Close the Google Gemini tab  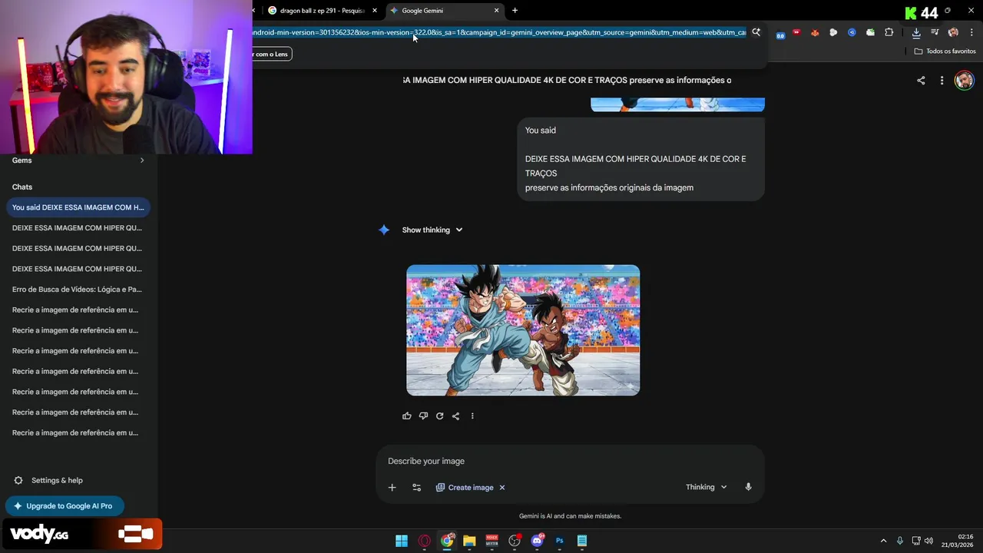(x=496, y=11)
